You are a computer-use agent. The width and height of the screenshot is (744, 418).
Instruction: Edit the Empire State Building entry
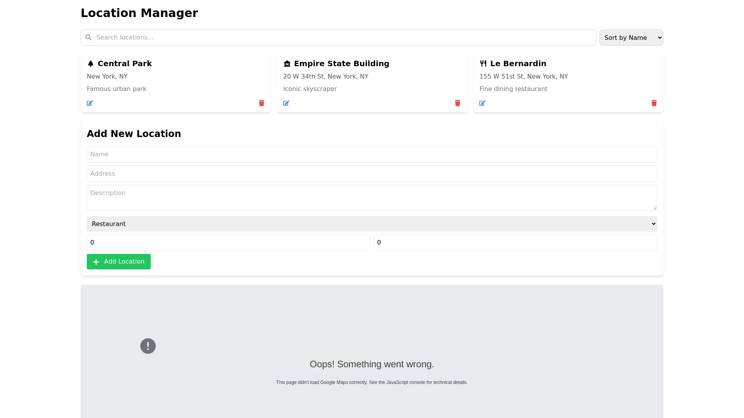pos(286,103)
